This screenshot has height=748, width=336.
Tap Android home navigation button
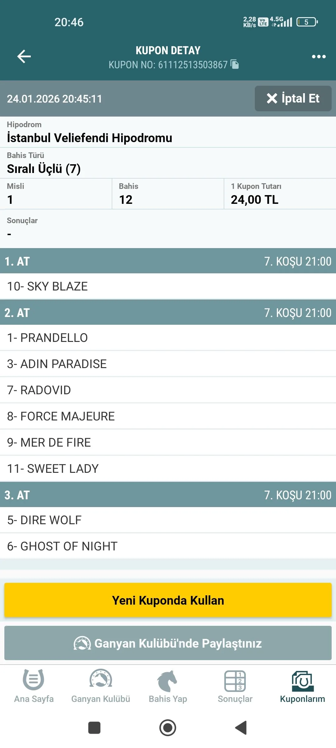(168, 728)
